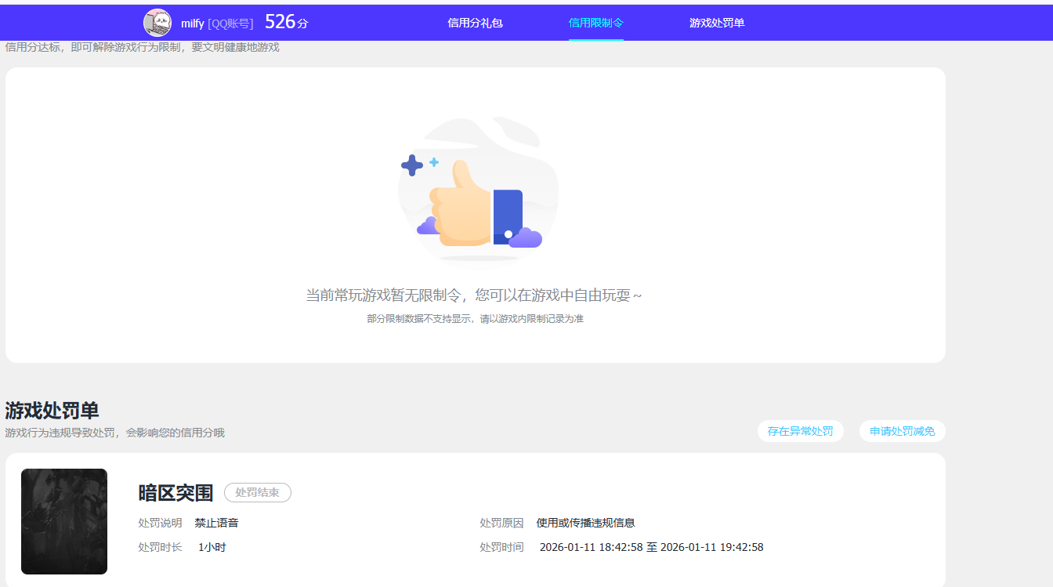Open the 信用分礼包 tab
The image size is (1053, 587).
click(475, 24)
